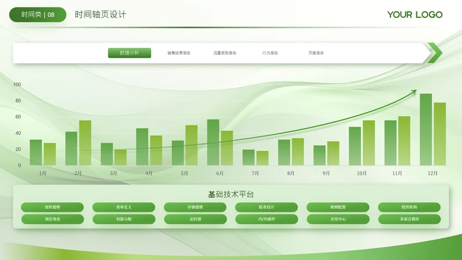Image resolution: width=462 pixels, height=260 pixels.
Task: Go to the 行为报告 tab
Action: (270, 53)
